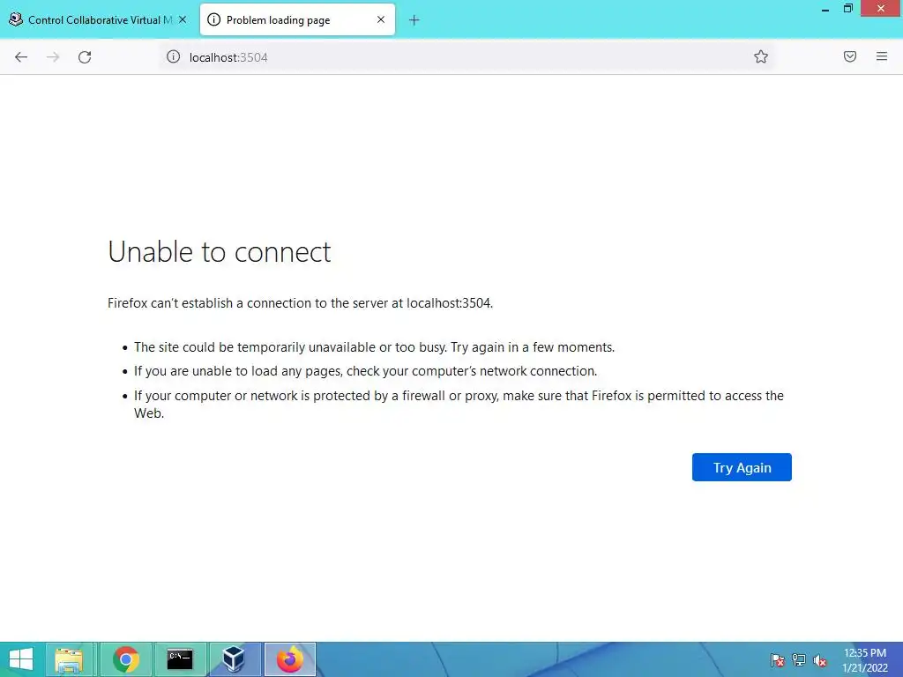Click bullet 'The site could be temporarily unavailable'
The height and width of the screenshot is (677, 903).
coord(374,347)
